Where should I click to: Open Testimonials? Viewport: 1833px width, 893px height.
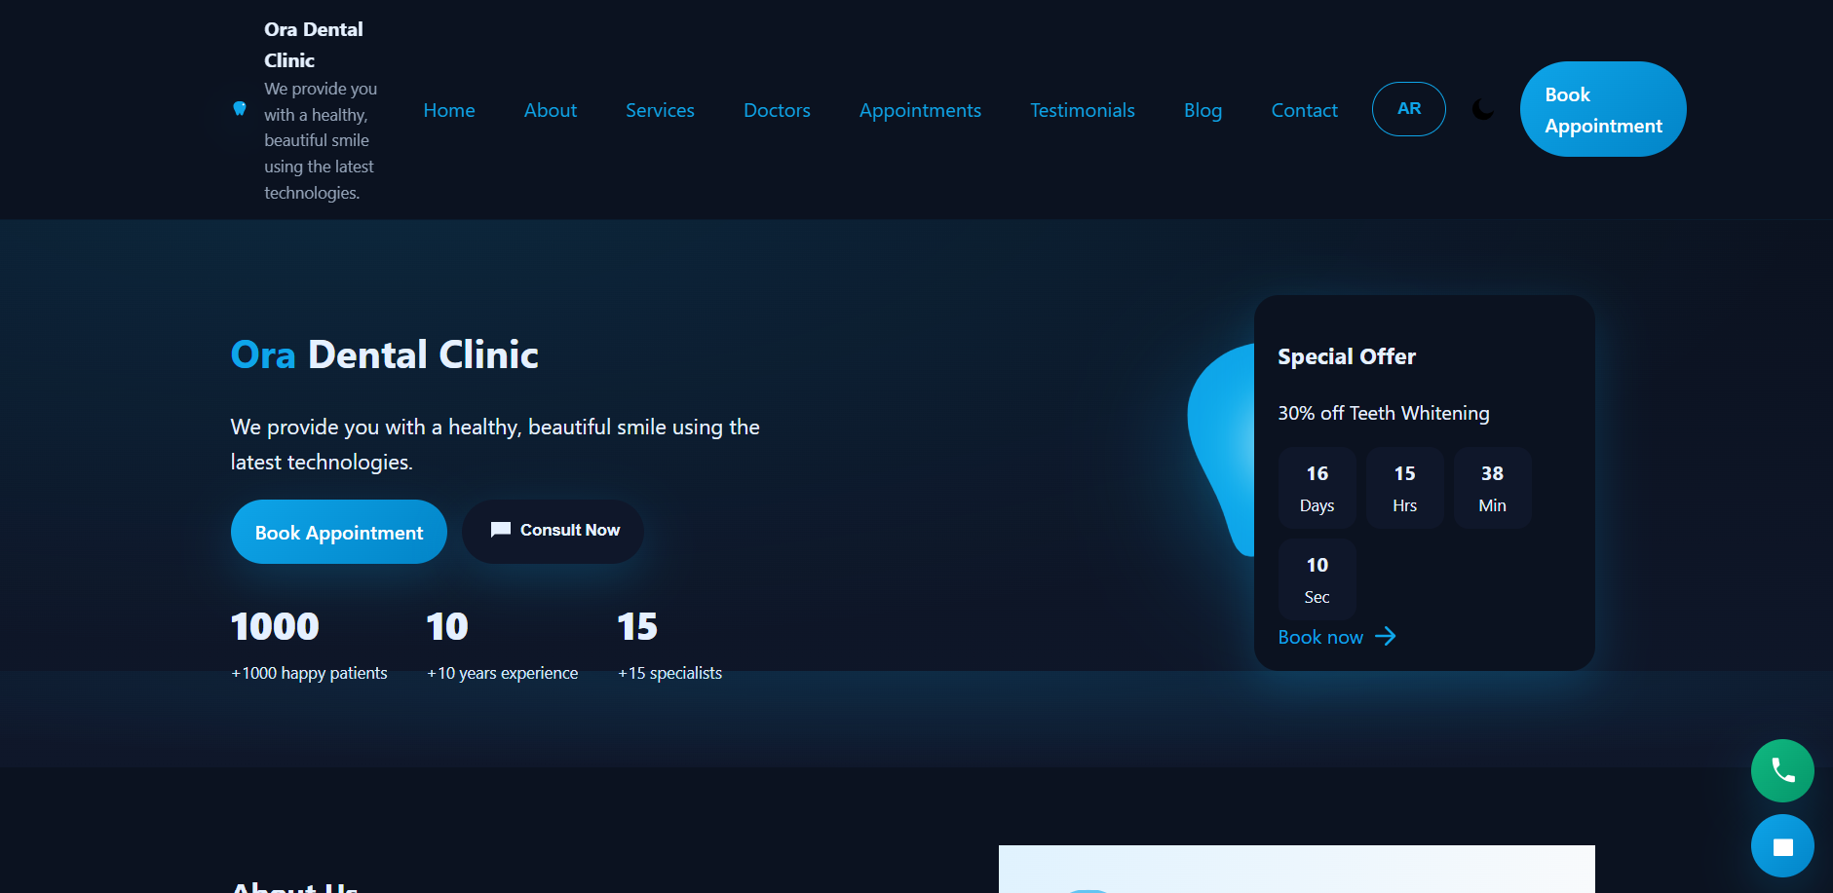[x=1082, y=110]
